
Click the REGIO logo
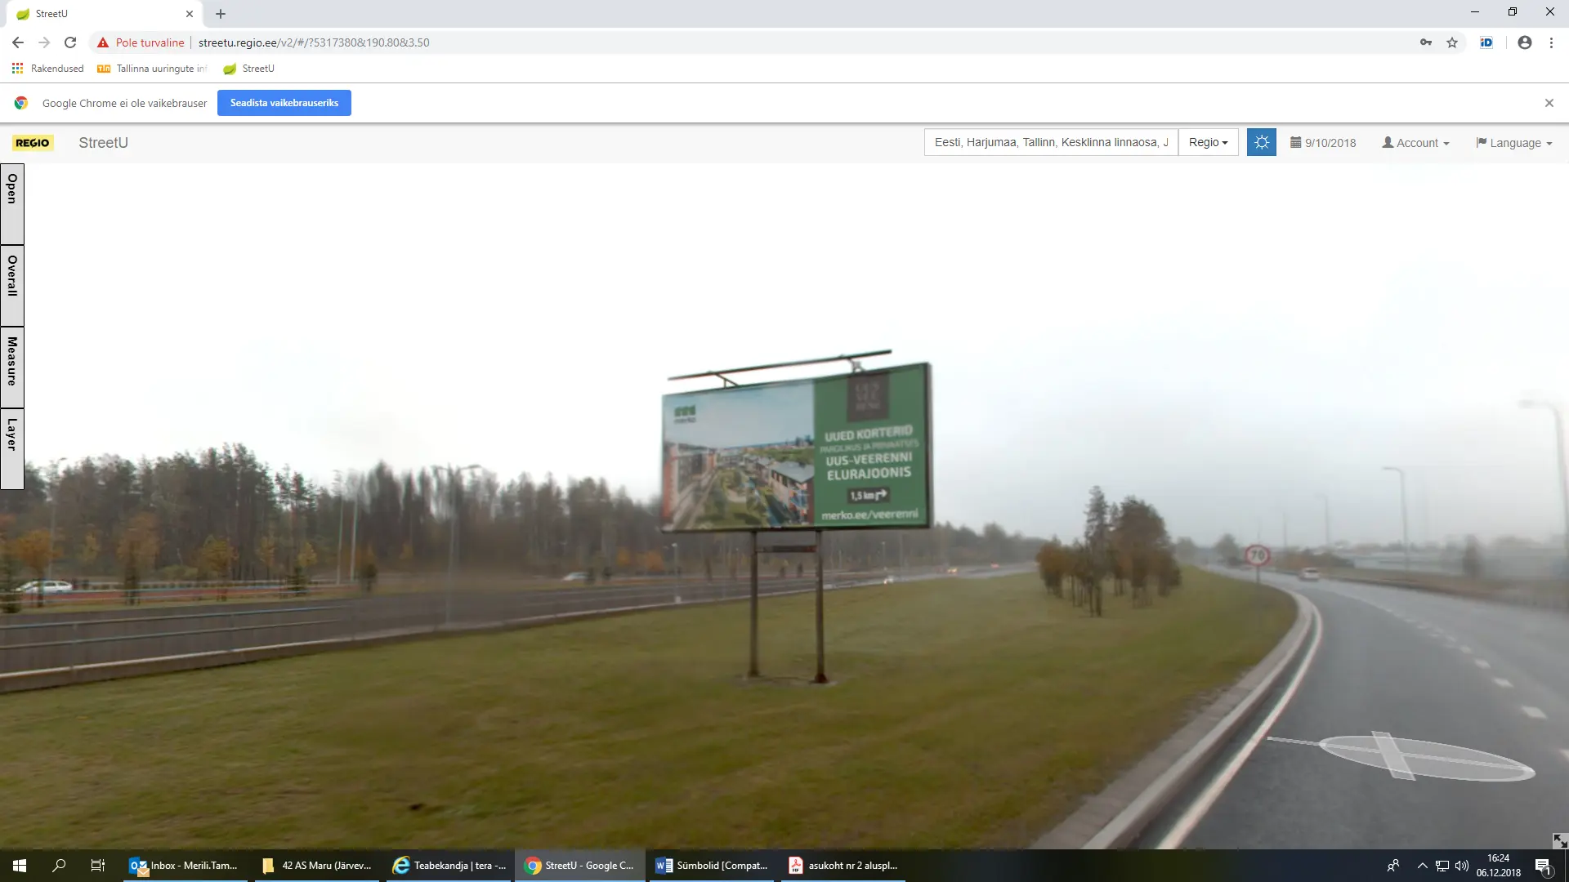tap(33, 143)
